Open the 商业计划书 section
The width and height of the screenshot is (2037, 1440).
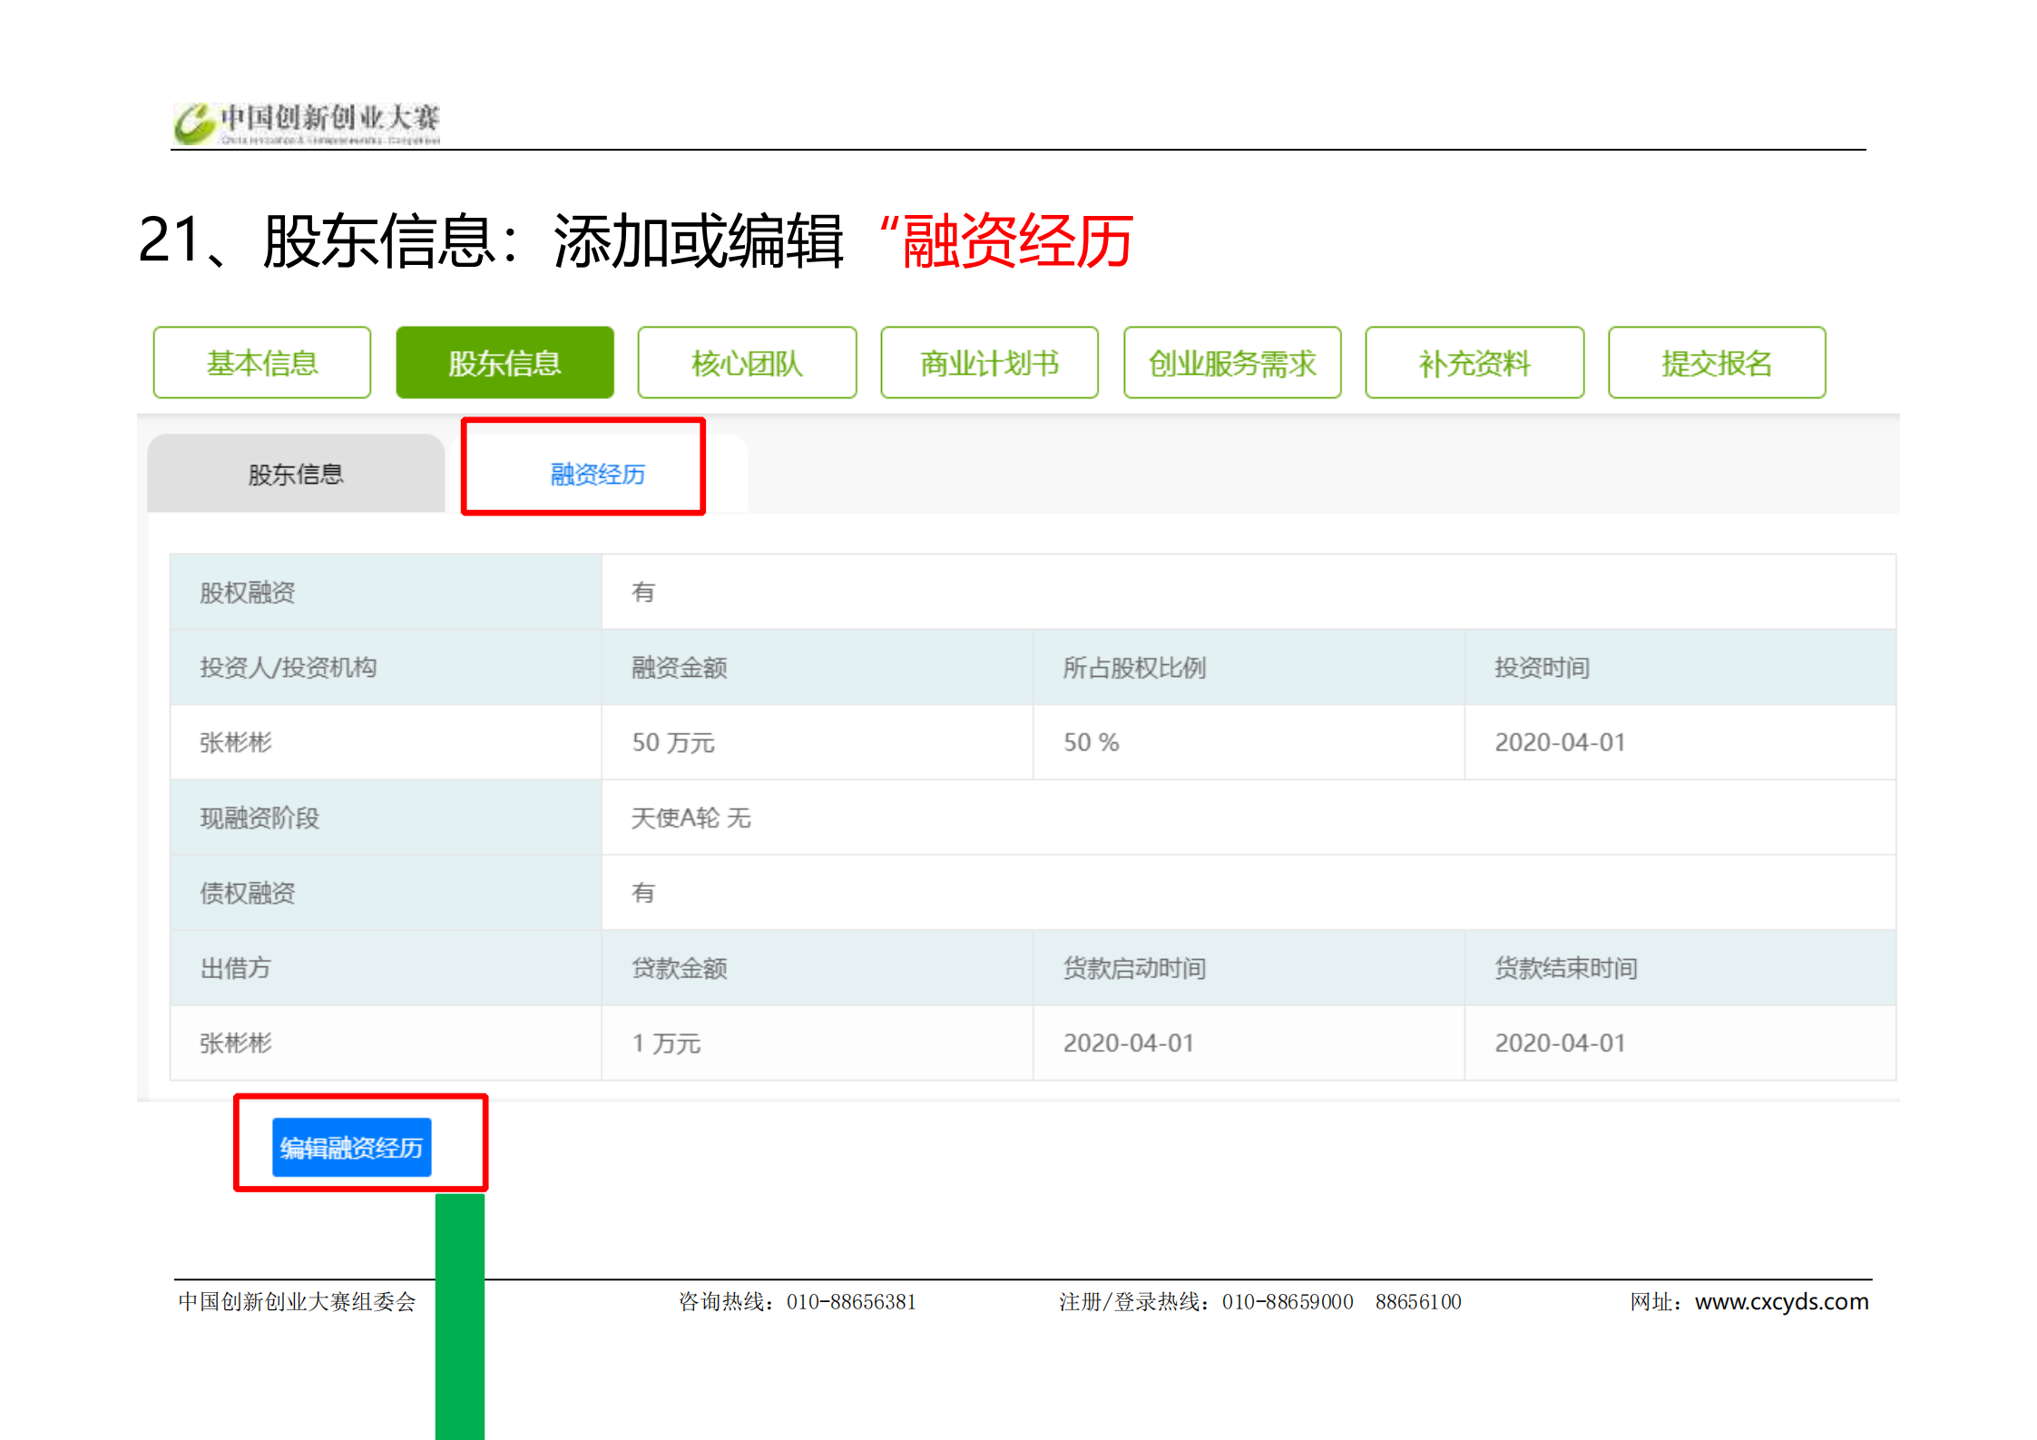(989, 363)
